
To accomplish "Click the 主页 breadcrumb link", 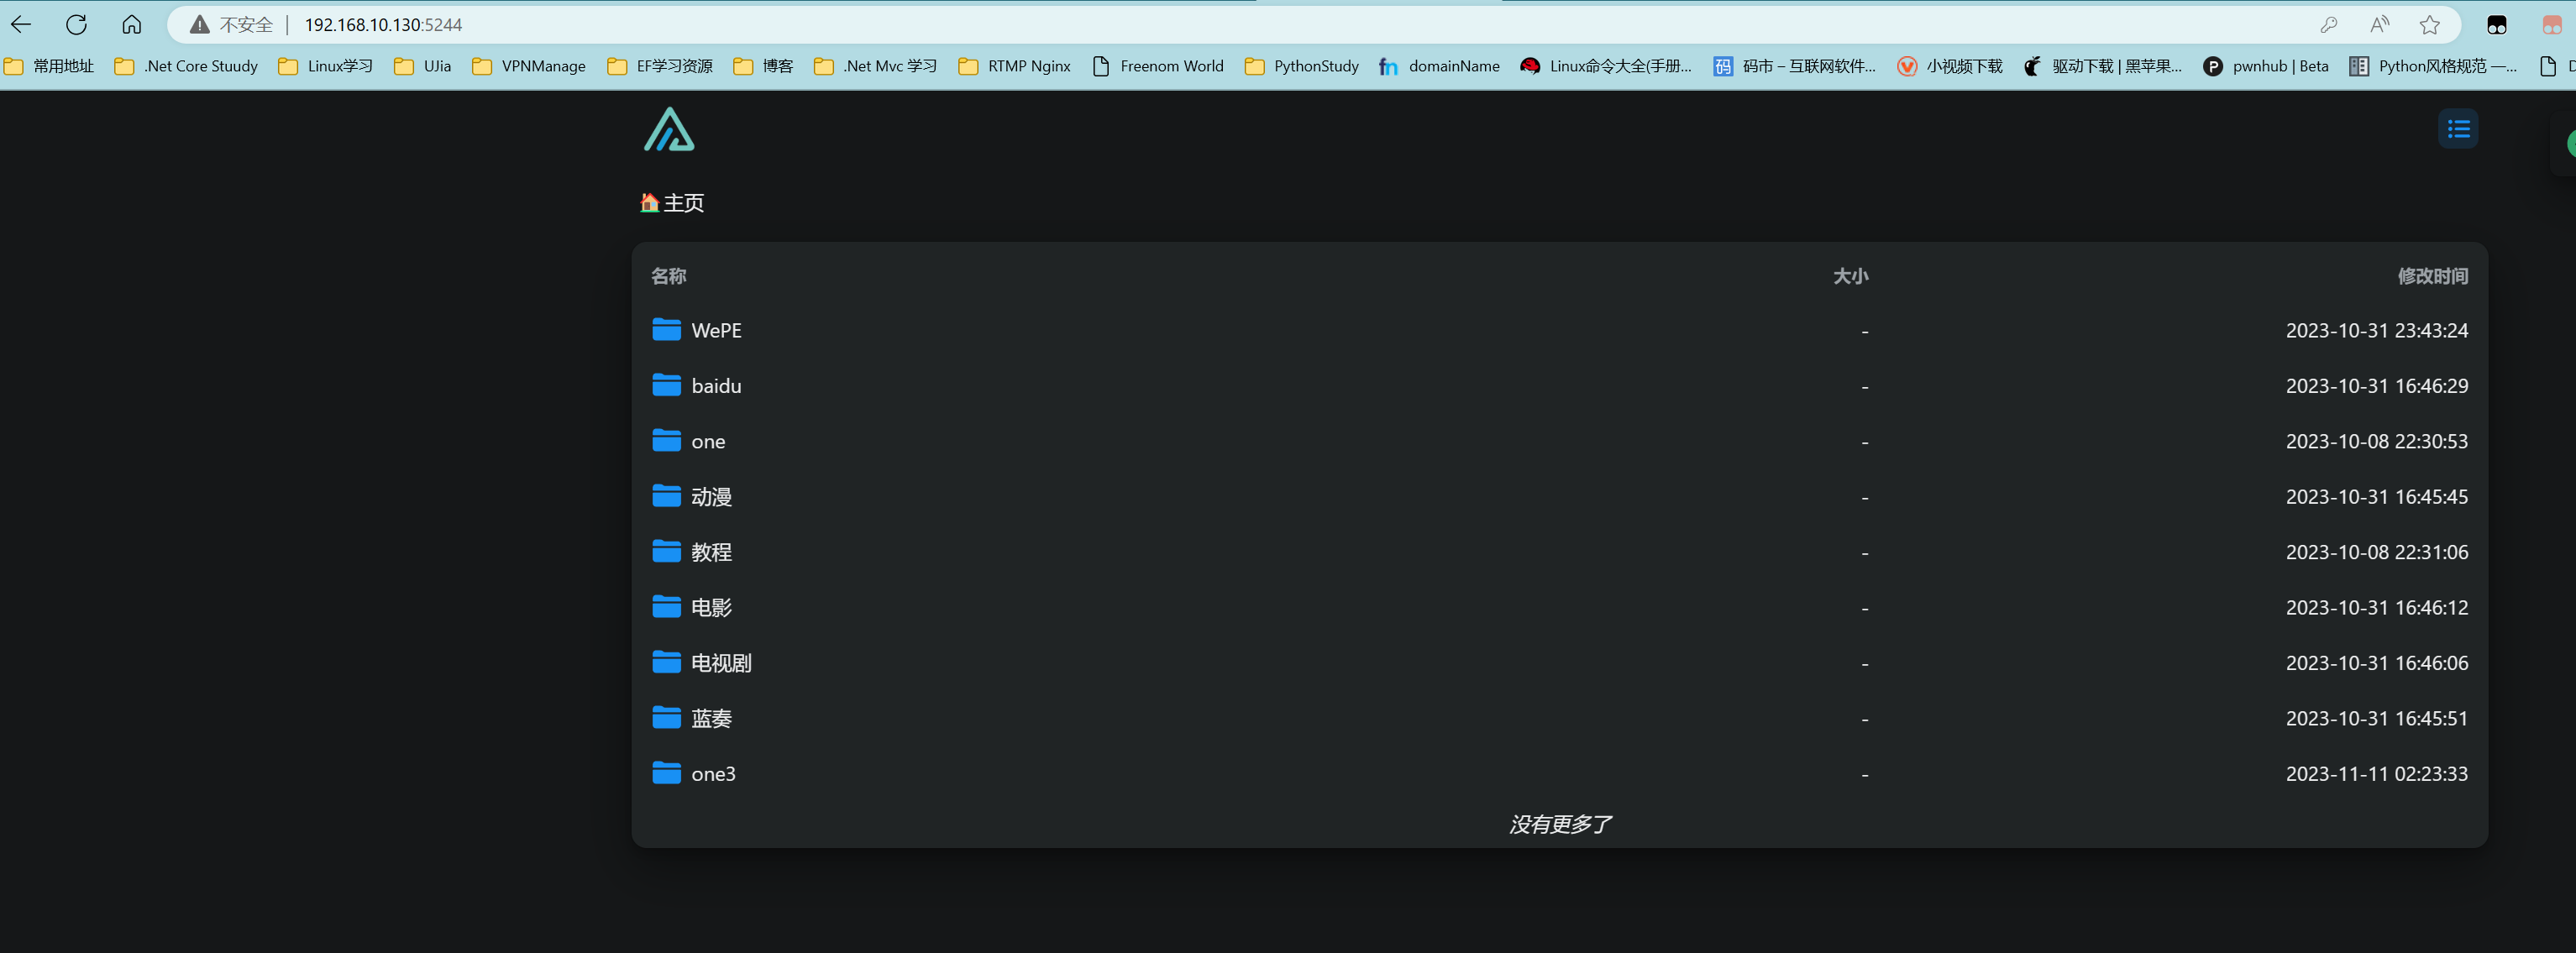I will (x=684, y=203).
